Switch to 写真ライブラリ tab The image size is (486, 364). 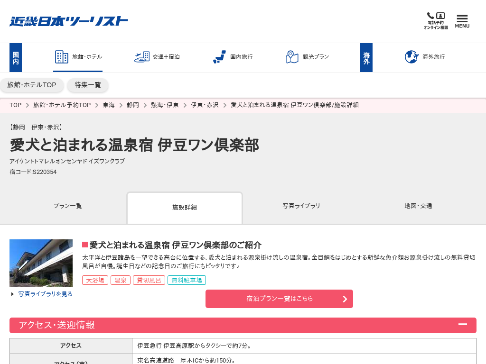pyautogui.click(x=301, y=206)
